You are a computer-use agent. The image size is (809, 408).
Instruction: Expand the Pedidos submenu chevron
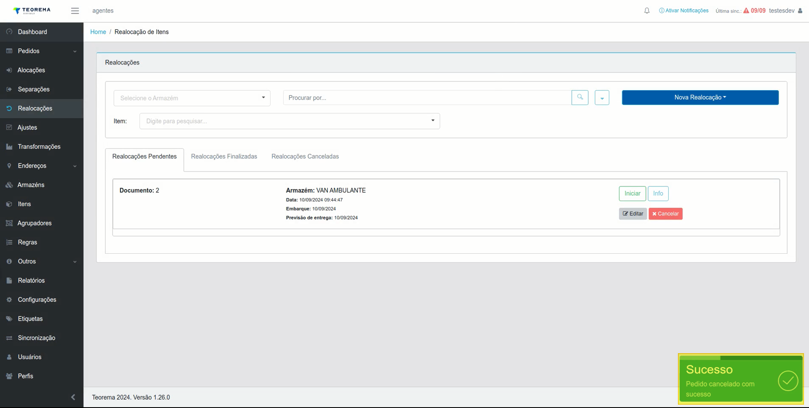pos(75,51)
